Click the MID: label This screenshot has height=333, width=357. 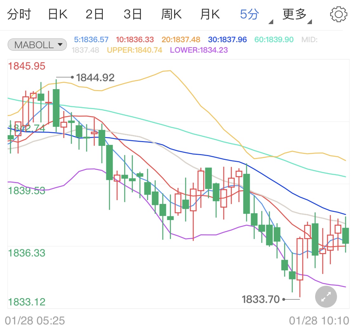[309, 40]
